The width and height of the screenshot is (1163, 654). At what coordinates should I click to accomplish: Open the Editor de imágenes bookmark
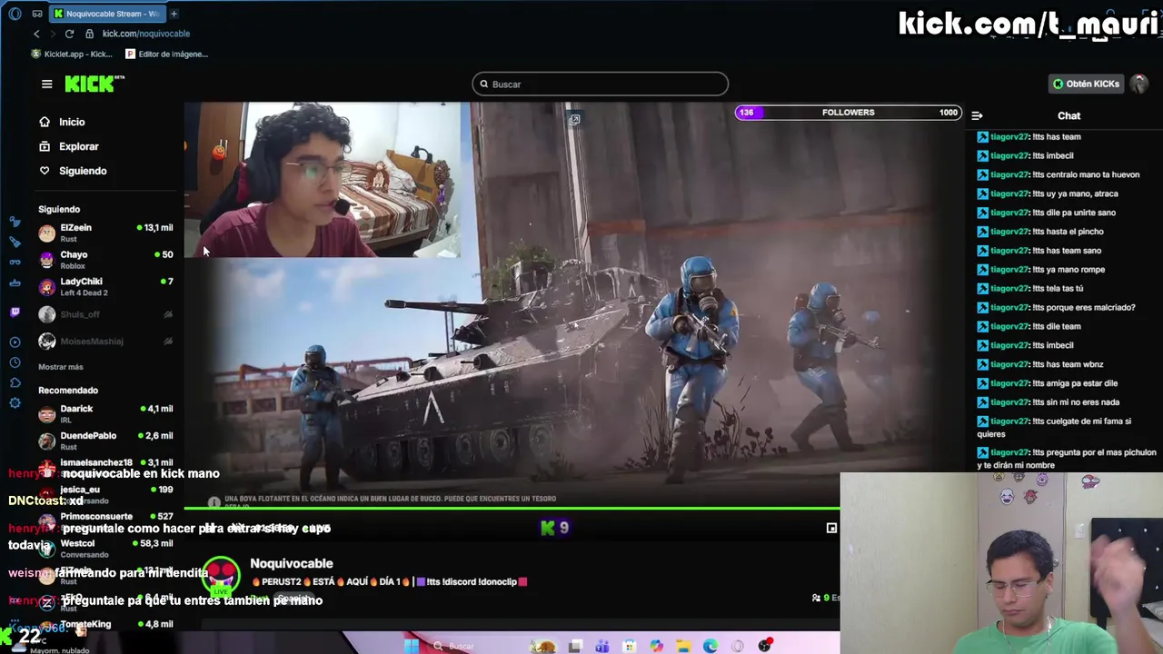tap(166, 54)
